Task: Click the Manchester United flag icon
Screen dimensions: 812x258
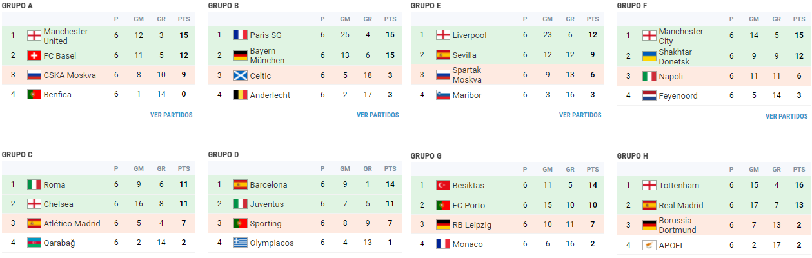Action: (x=34, y=36)
